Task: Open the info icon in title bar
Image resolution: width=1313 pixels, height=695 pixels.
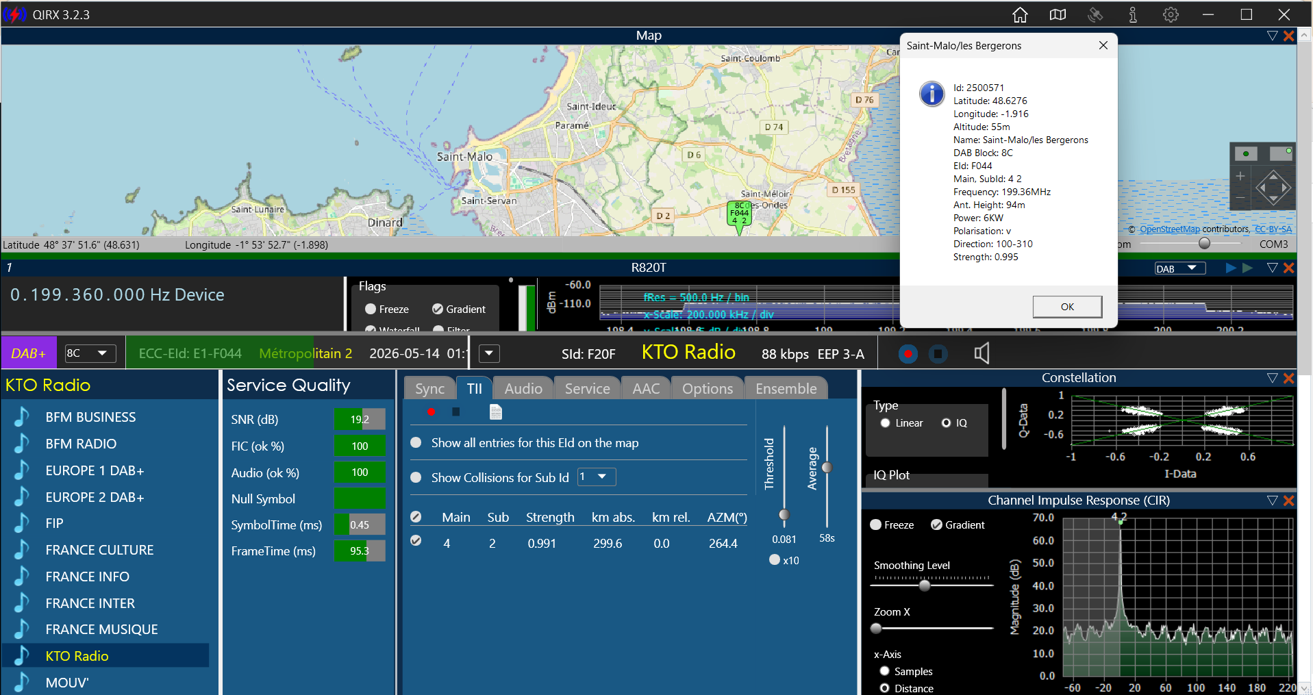Action: pos(1133,14)
